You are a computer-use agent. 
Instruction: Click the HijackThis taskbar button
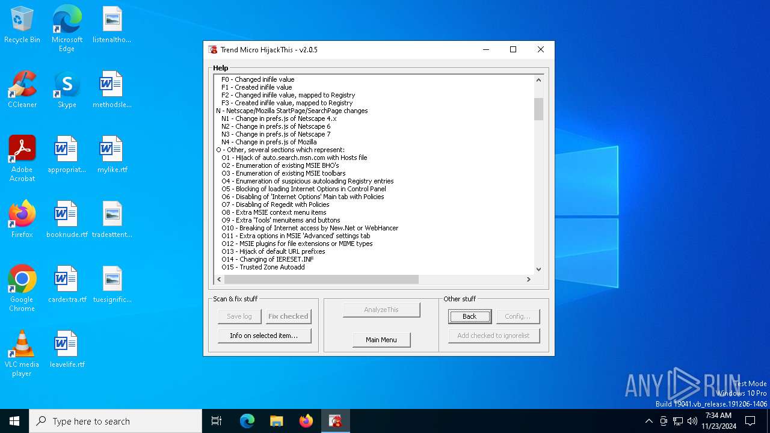click(x=336, y=421)
